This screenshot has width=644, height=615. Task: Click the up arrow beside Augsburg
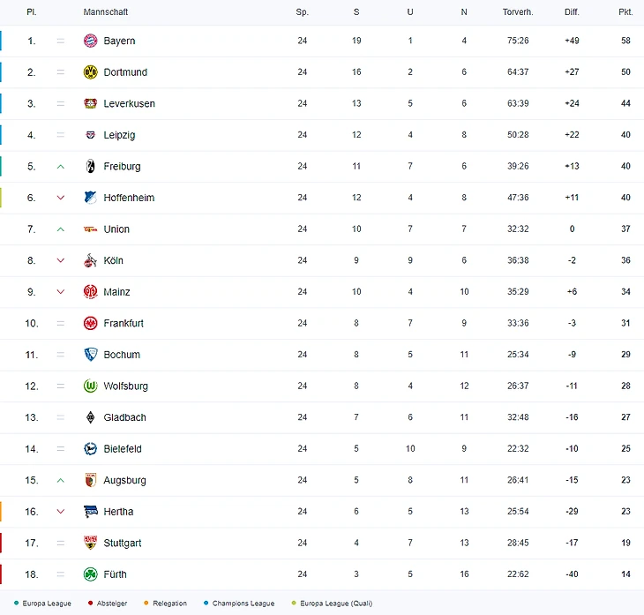coord(61,480)
